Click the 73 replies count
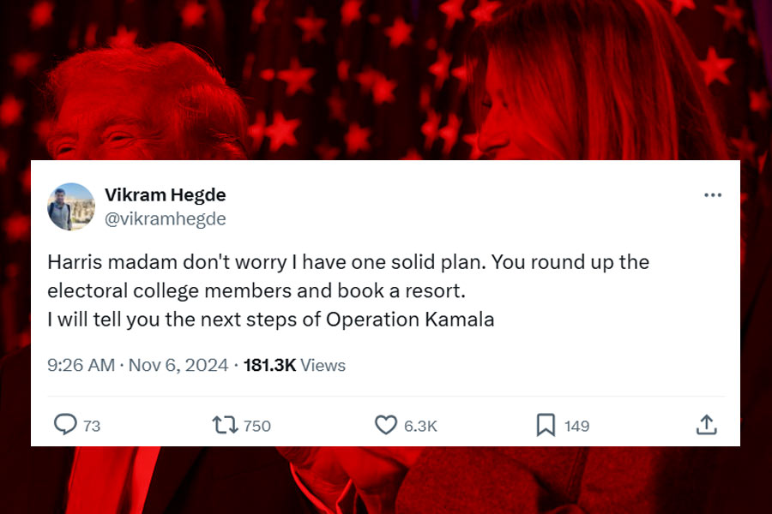The image size is (772, 514). 91,426
